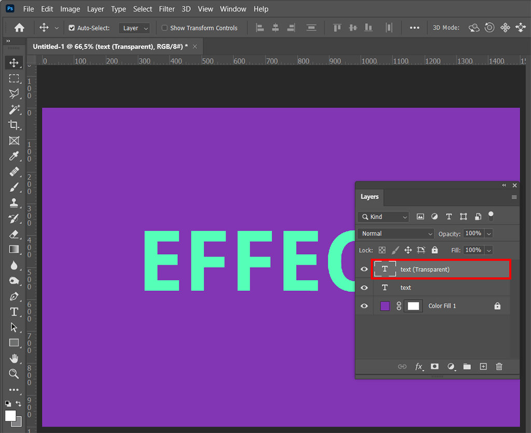The height and width of the screenshot is (433, 531).
Task: Open the Auto-Select Layer dropdown
Action: (134, 28)
